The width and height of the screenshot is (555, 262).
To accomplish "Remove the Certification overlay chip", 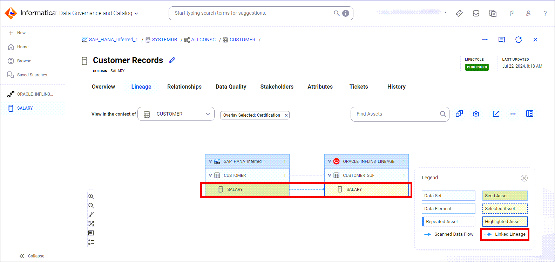I will pyautogui.click(x=286, y=115).
